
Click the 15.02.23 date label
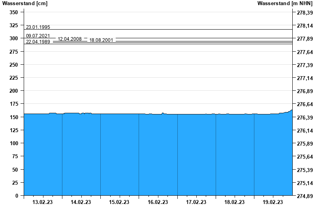(x=119, y=202)
